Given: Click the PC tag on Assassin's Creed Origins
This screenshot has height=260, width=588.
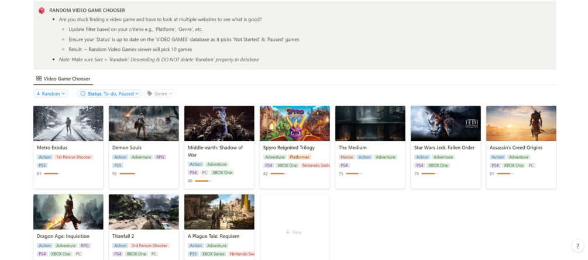Looking at the screenshot, I should click(x=531, y=165).
